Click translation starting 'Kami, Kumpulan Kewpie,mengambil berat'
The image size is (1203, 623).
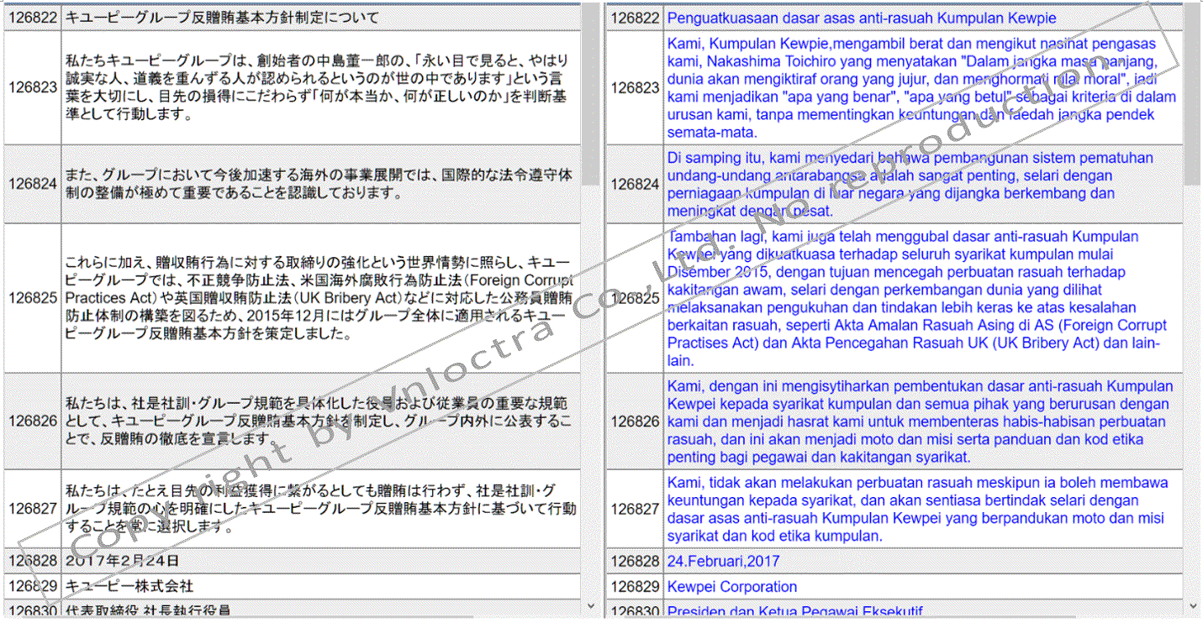coord(922,88)
